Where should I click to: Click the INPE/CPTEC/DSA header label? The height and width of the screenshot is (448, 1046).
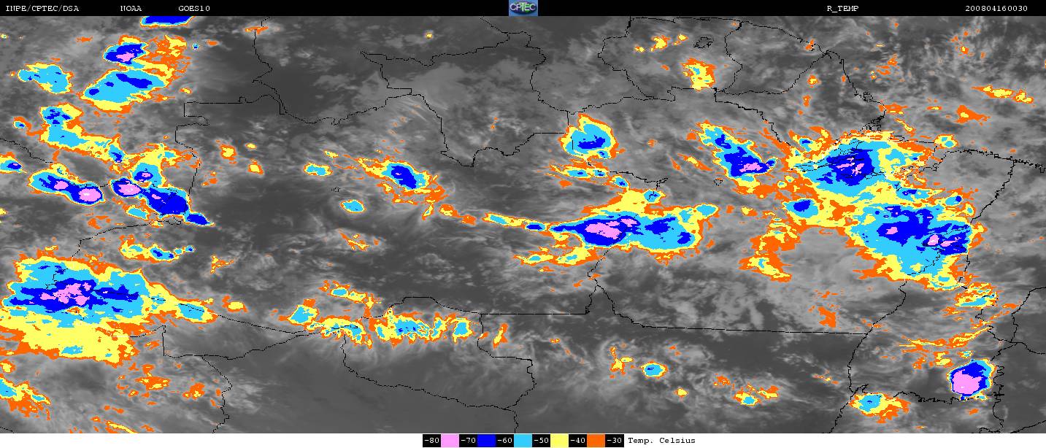pos(42,9)
